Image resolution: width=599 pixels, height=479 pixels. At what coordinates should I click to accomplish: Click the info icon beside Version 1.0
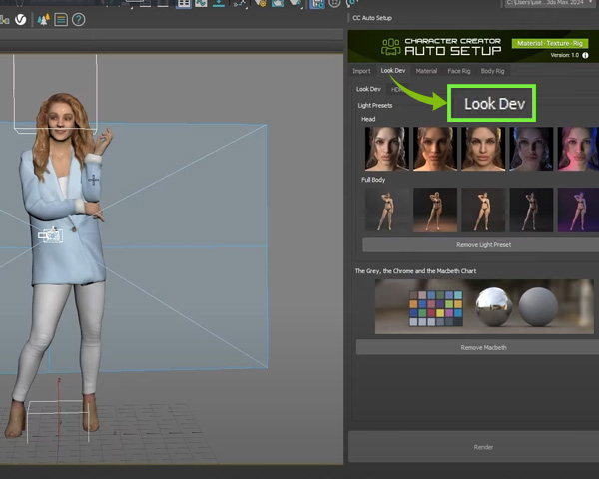pyautogui.click(x=585, y=55)
